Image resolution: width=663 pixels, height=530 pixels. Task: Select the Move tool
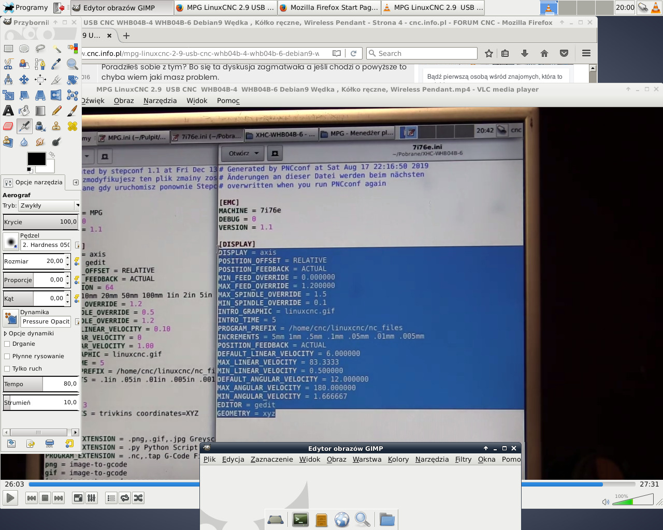coord(24,80)
